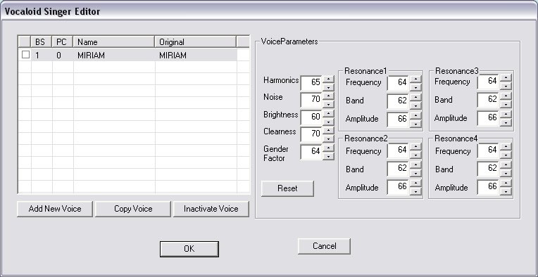The width and height of the screenshot is (538, 277).
Task: Click the Resonance3 Frequency field
Action: tap(489, 82)
